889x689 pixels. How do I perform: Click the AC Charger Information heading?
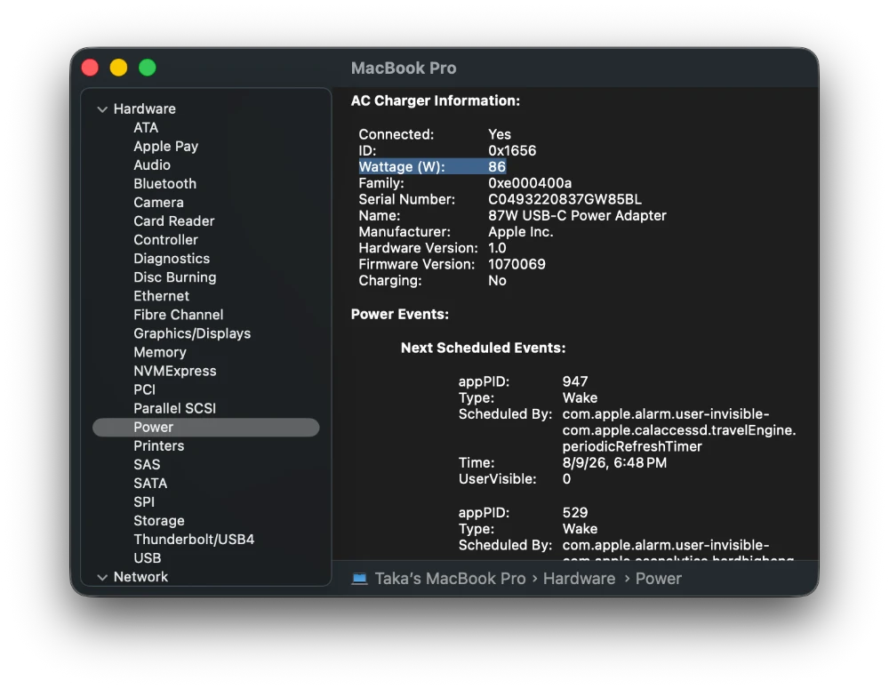(436, 101)
